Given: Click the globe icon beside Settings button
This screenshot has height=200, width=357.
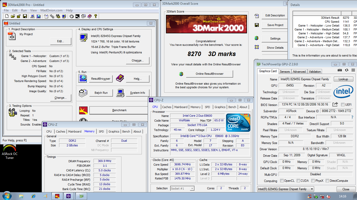Looking at the screenshot, I should click(x=257, y=38).
